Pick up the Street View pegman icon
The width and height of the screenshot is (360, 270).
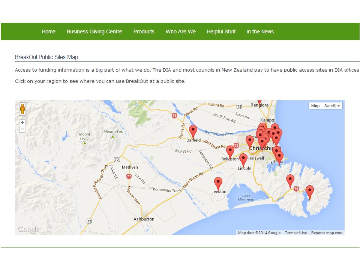pos(22,109)
